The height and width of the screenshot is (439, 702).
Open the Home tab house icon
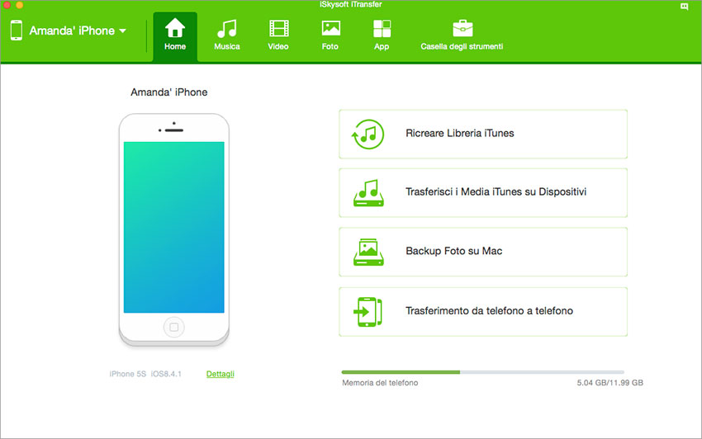click(174, 28)
